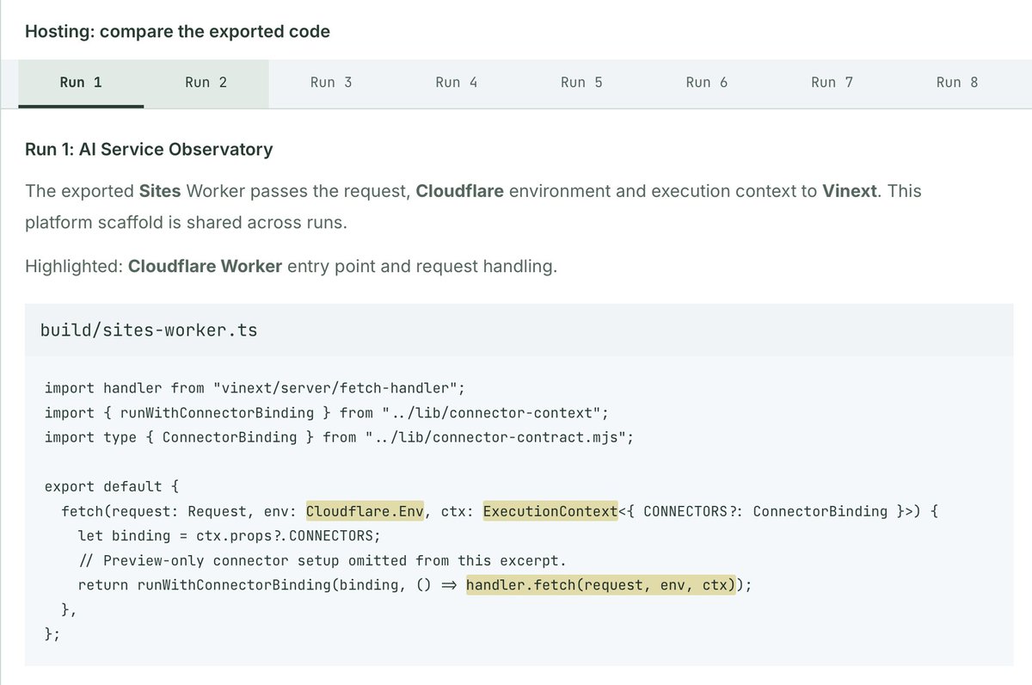
Task: Click the heading 'Hosting: compare the exported code'
Action: point(177,32)
